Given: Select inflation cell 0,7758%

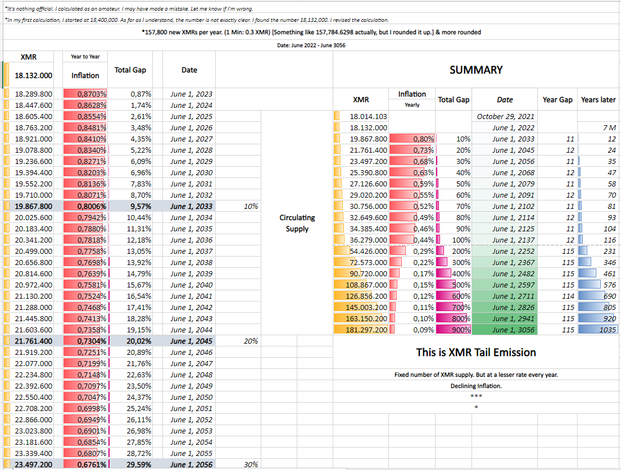Looking at the screenshot, I should point(85,251).
